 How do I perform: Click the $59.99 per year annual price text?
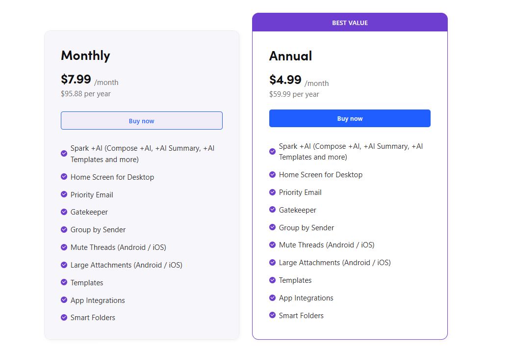[x=293, y=94]
